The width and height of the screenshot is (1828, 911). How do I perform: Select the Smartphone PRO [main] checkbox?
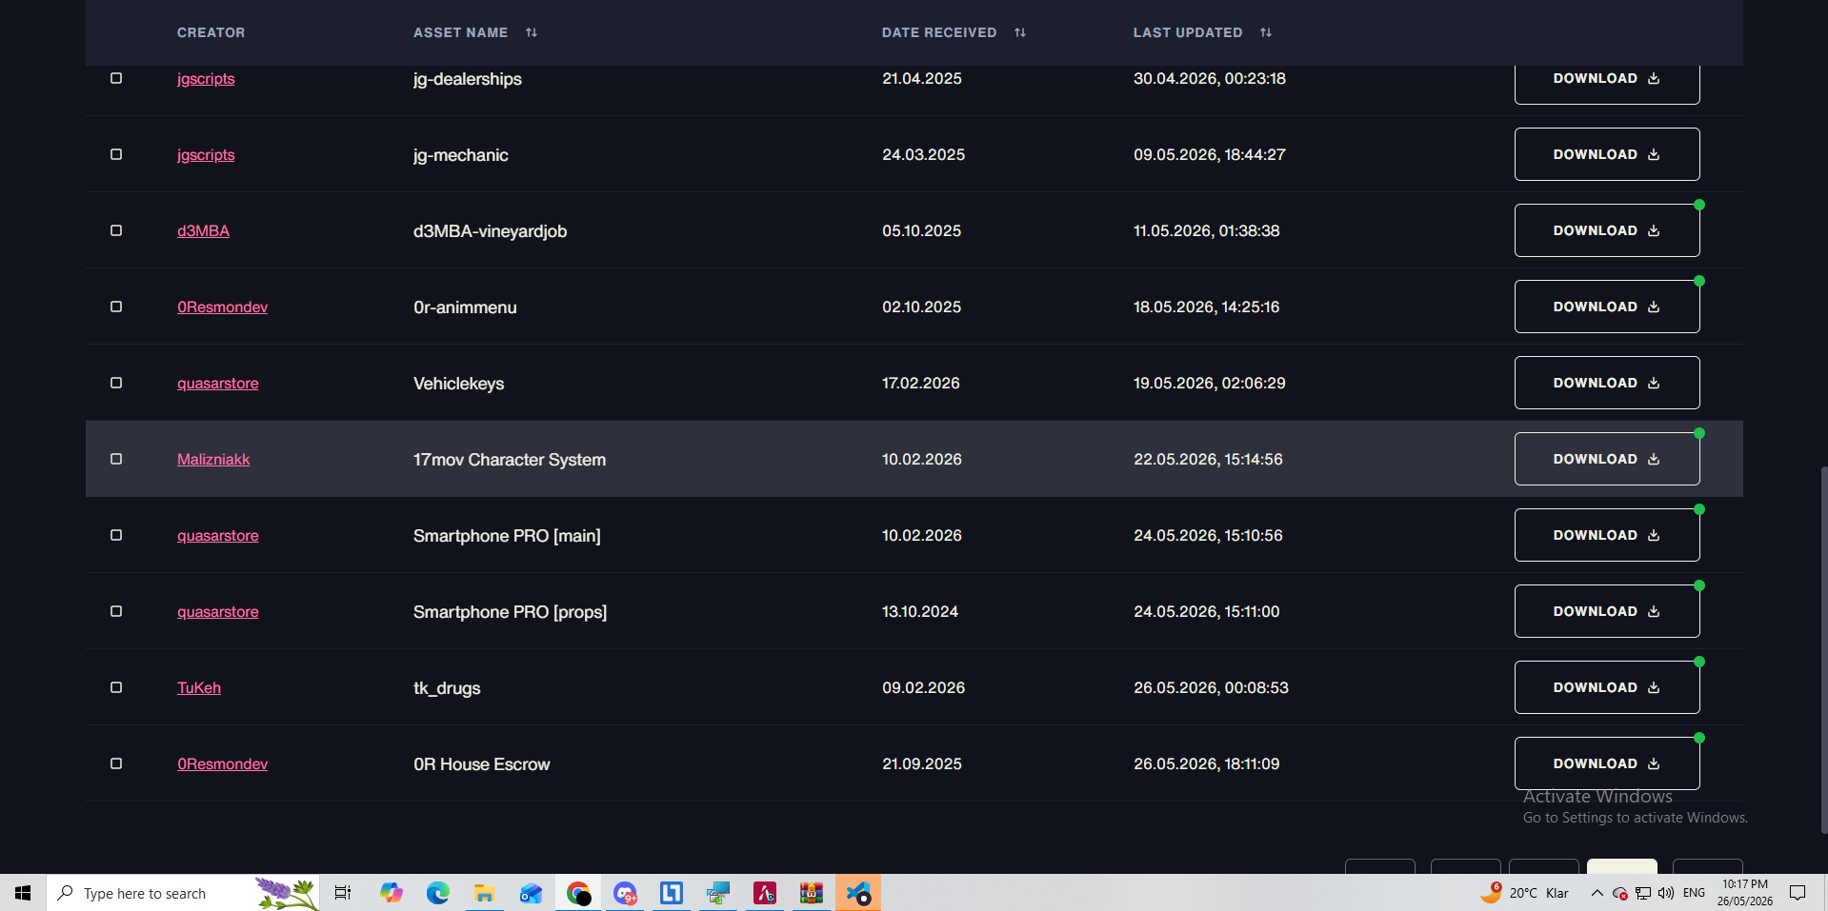click(116, 535)
